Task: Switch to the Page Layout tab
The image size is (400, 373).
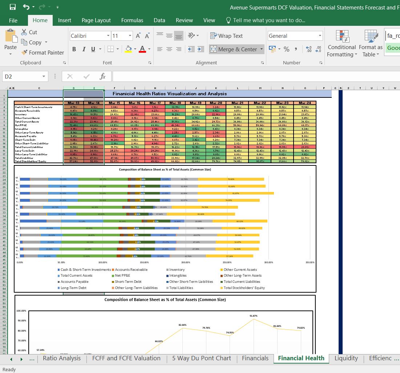Action: (x=96, y=20)
